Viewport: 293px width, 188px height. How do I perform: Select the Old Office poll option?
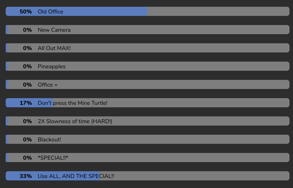coord(147,11)
